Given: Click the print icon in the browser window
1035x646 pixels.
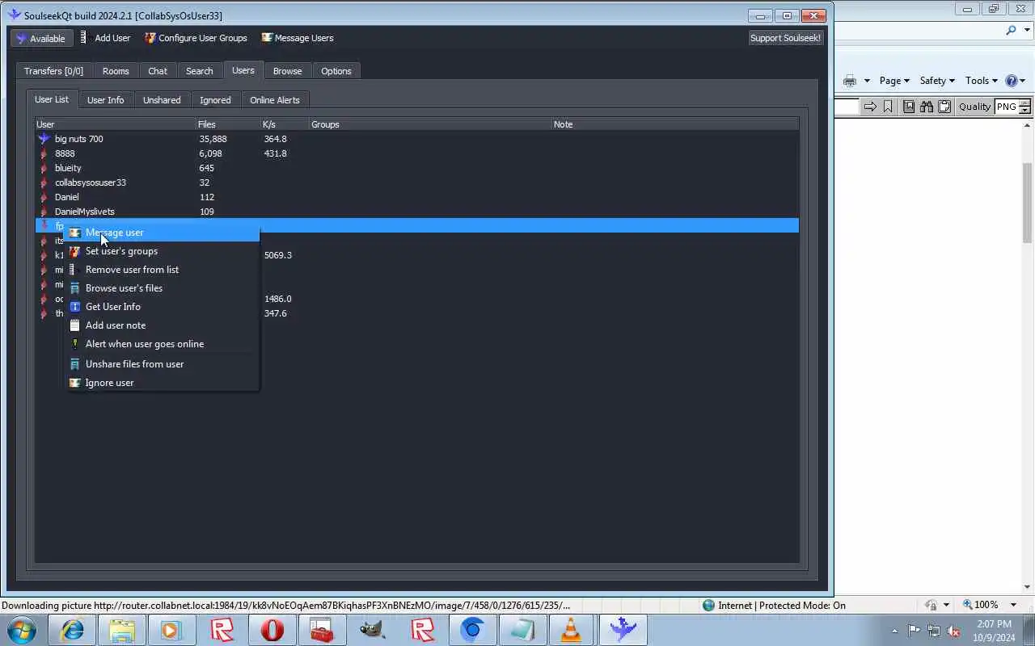Looking at the screenshot, I should pyautogui.click(x=850, y=81).
